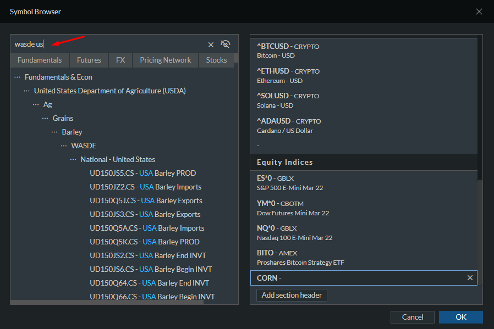Select ES*0 S&P 500 E-Mini entry

(364, 183)
